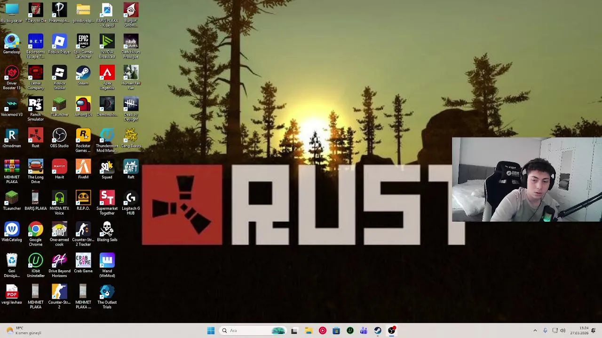The image size is (602, 338).
Task: Open the taskbar clock and date
Action: point(579,330)
